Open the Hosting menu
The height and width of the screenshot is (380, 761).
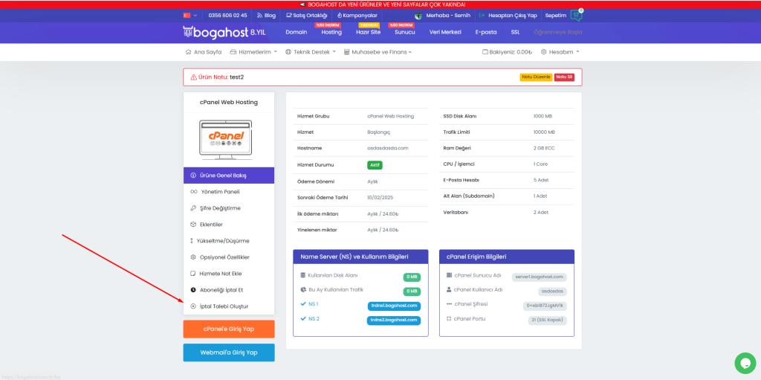point(331,33)
